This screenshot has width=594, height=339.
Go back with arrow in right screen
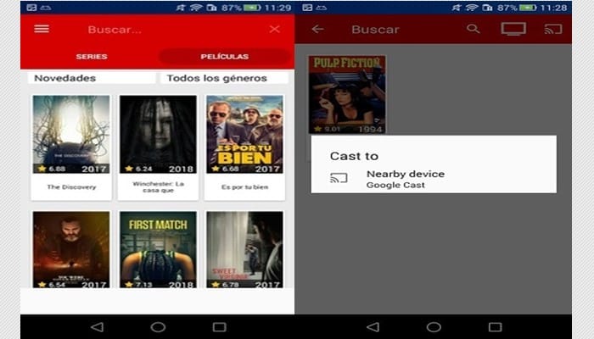(317, 29)
